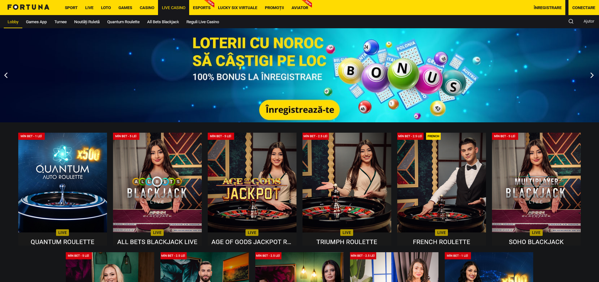Click the Înregistrează-te banner button

(x=299, y=110)
